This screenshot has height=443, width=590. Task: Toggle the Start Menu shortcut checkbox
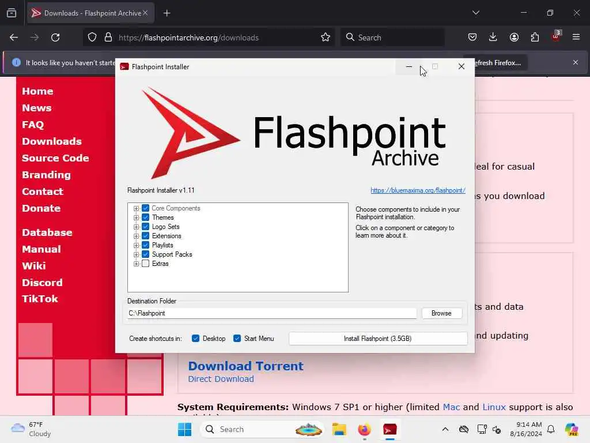pos(237,338)
